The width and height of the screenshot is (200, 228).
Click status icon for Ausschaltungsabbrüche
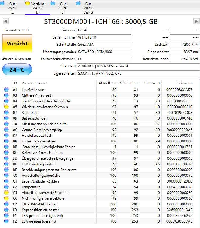click(x=6, y=175)
